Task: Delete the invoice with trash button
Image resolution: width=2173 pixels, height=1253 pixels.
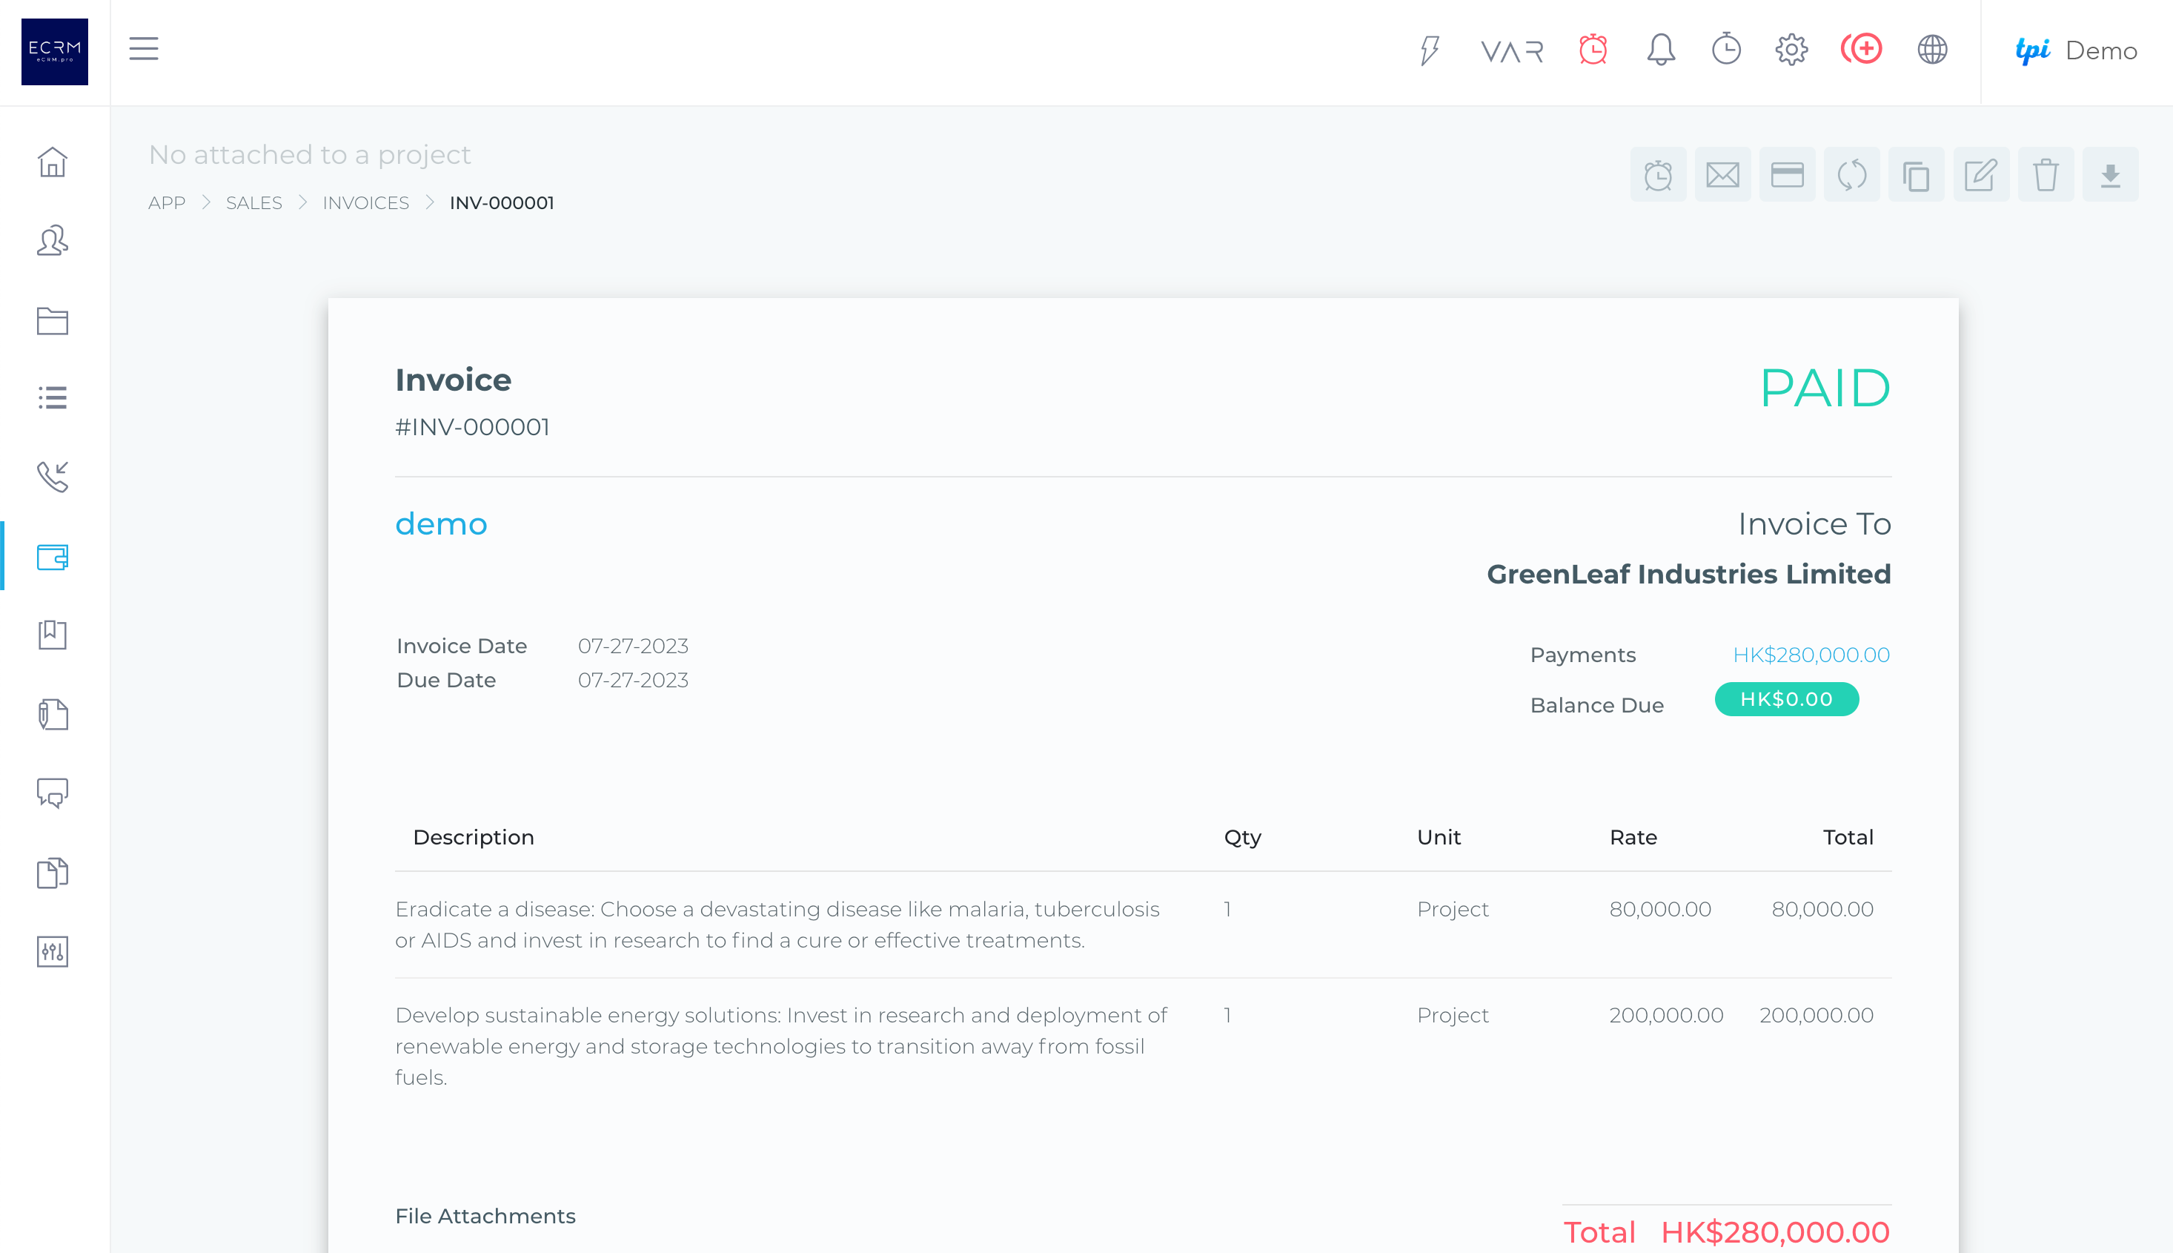Action: (x=2046, y=175)
